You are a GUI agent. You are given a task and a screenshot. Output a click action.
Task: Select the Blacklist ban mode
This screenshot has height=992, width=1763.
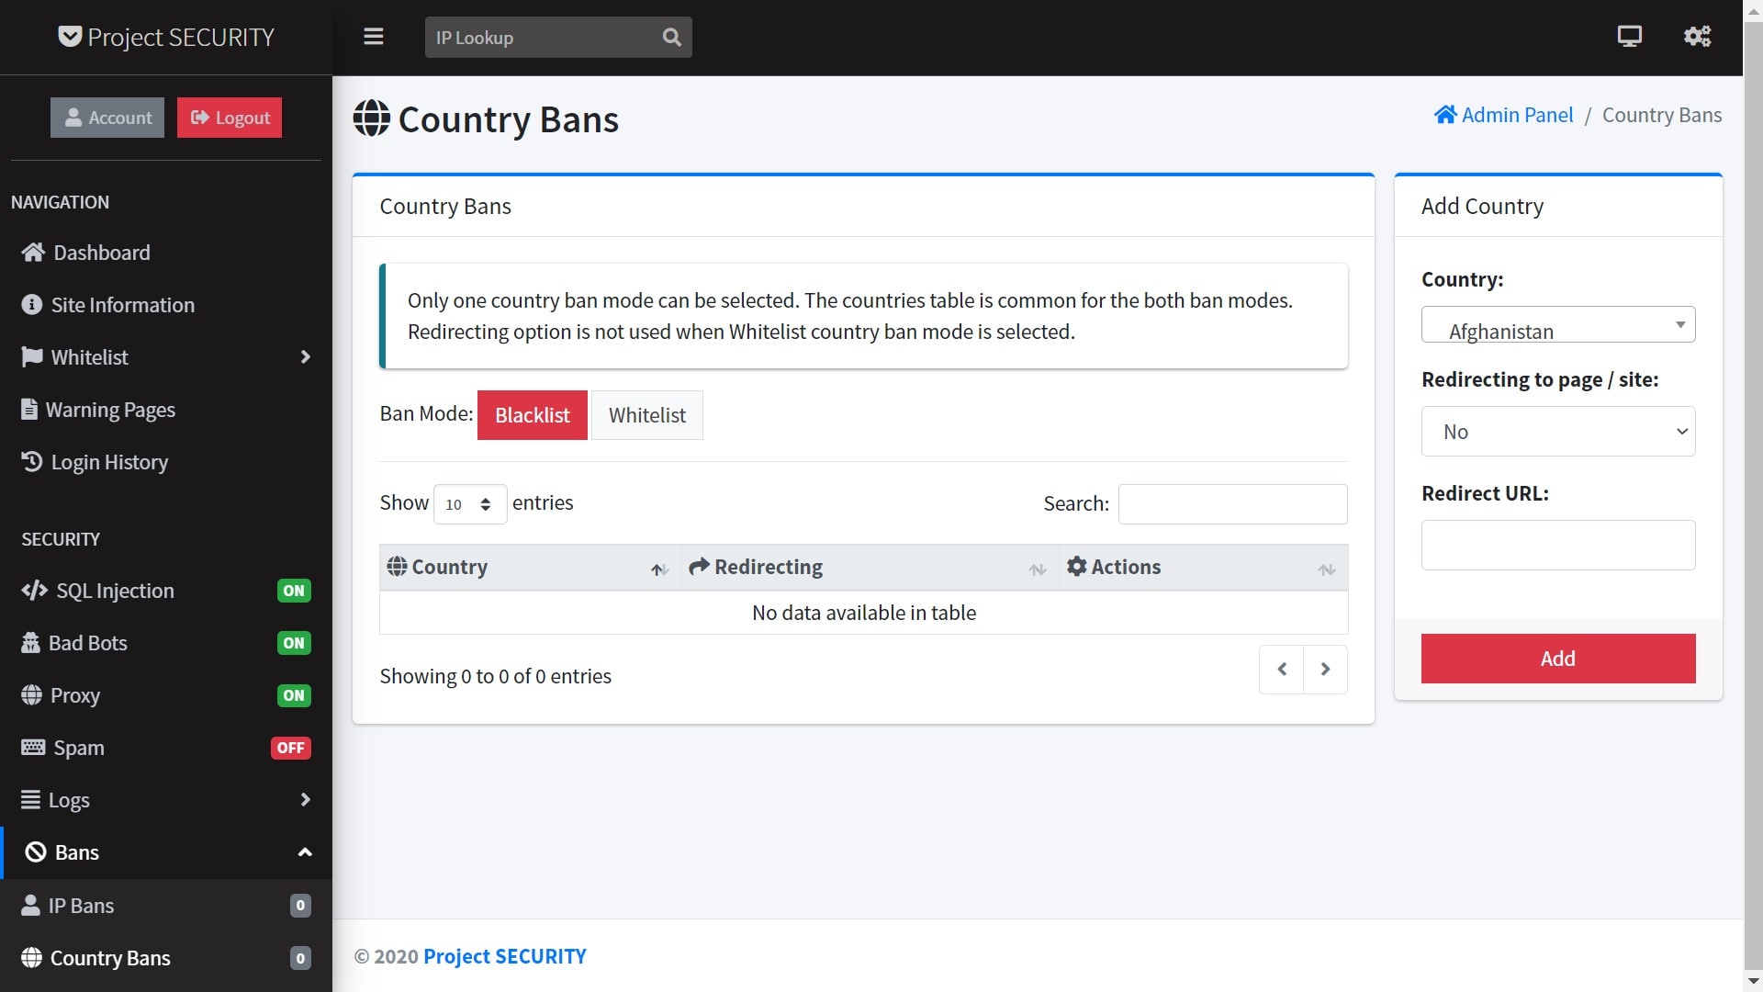click(x=532, y=415)
